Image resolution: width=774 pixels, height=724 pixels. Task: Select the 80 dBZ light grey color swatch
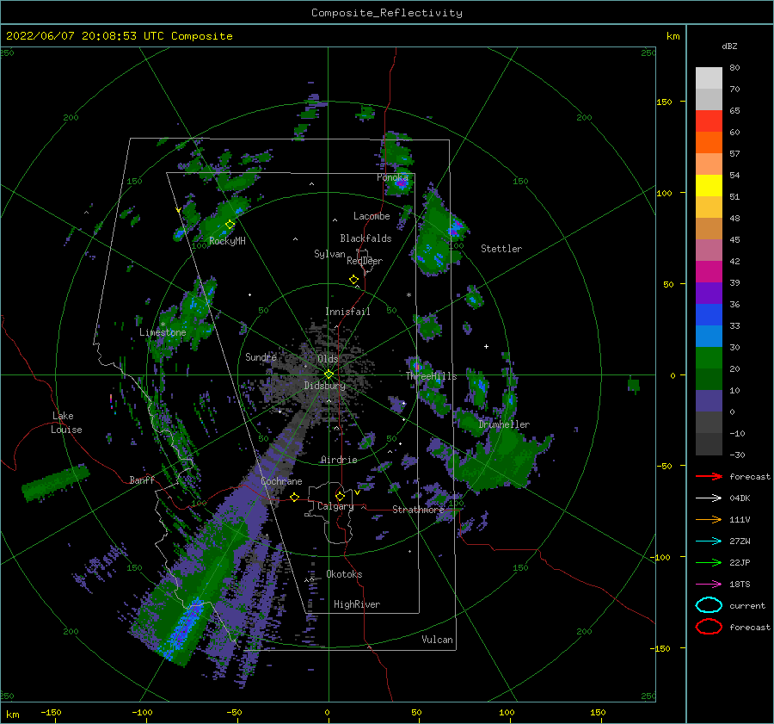pos(709,77)
